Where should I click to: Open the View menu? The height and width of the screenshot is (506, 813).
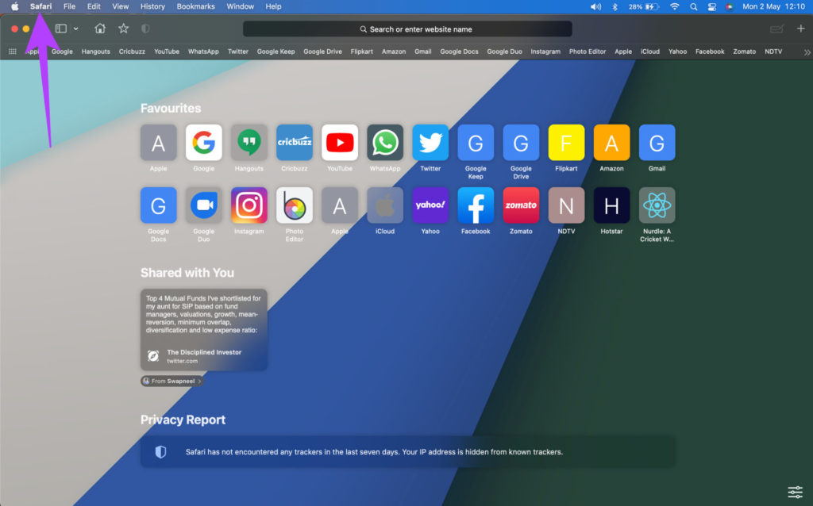pos(121,6)
